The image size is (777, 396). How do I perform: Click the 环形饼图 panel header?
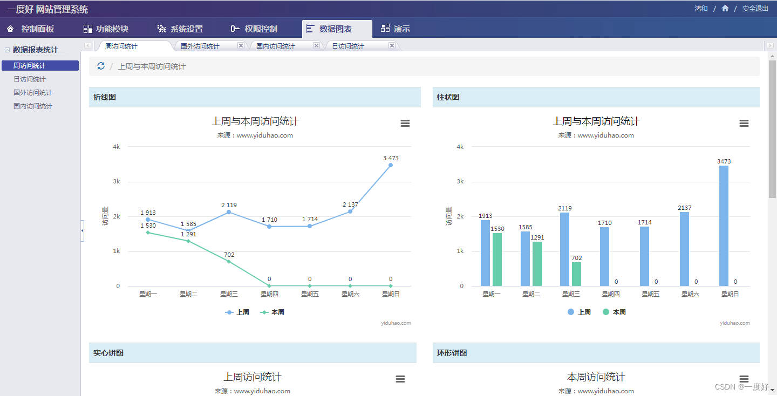click(x=596, y=353)
